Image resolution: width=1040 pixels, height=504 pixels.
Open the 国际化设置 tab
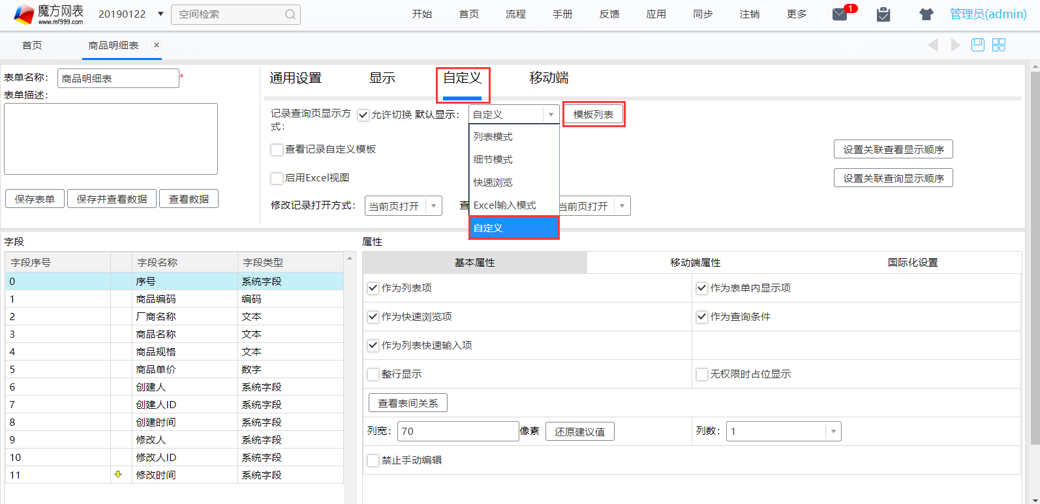click(913, 263)
